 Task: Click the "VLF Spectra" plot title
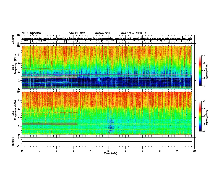pyautogui.click(x=31, y=33)
